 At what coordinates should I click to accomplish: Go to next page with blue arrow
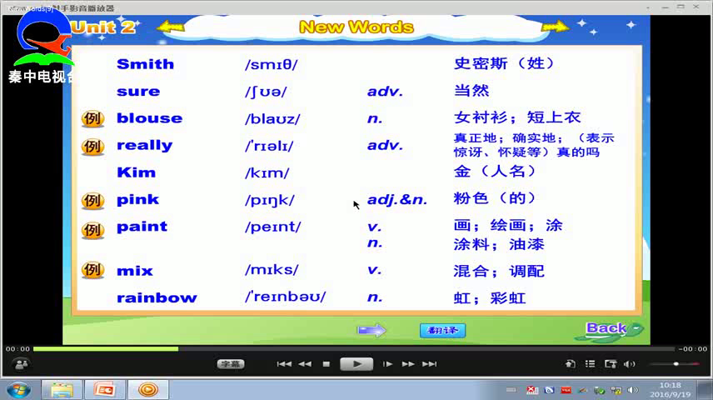[371, 330]
